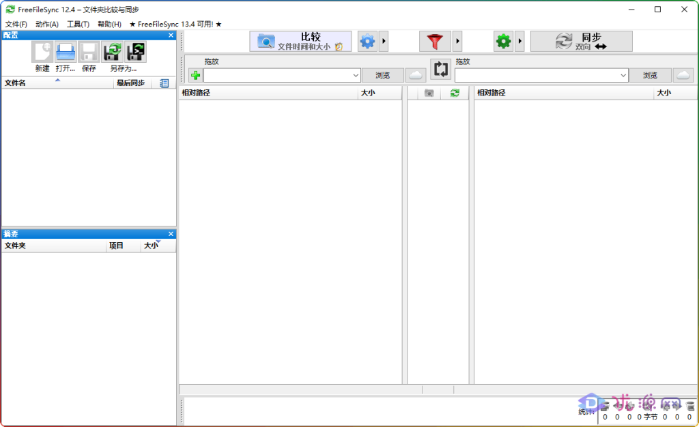Click the save as batch job icon
The width and height of the screenshot is (699, 427).
pyautogui.click(x=136, y=52)
